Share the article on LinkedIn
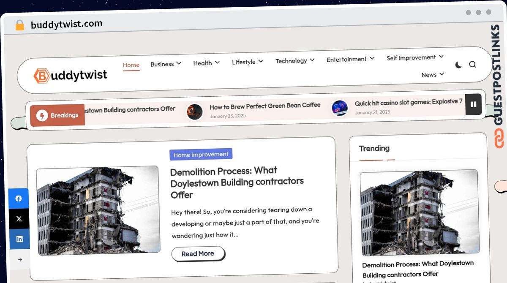Viewport: 507px width, 283px height. (x=19, y=239)
